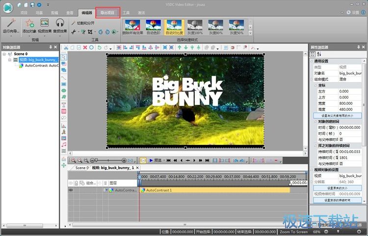Open the Video Effects (视频效果) dropdown arrow
The height and width of the screenshot is (236, 368).
tap(45, 36)
